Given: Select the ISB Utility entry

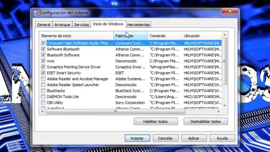Looking at the screenshot, I should (55, 103).
